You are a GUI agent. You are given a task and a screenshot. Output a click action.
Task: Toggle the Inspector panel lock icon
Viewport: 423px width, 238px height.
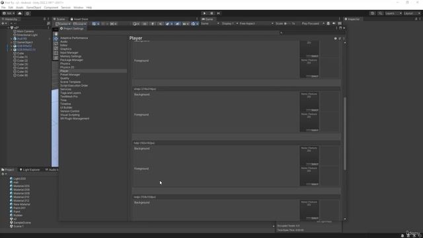click(x=416, y=19)
